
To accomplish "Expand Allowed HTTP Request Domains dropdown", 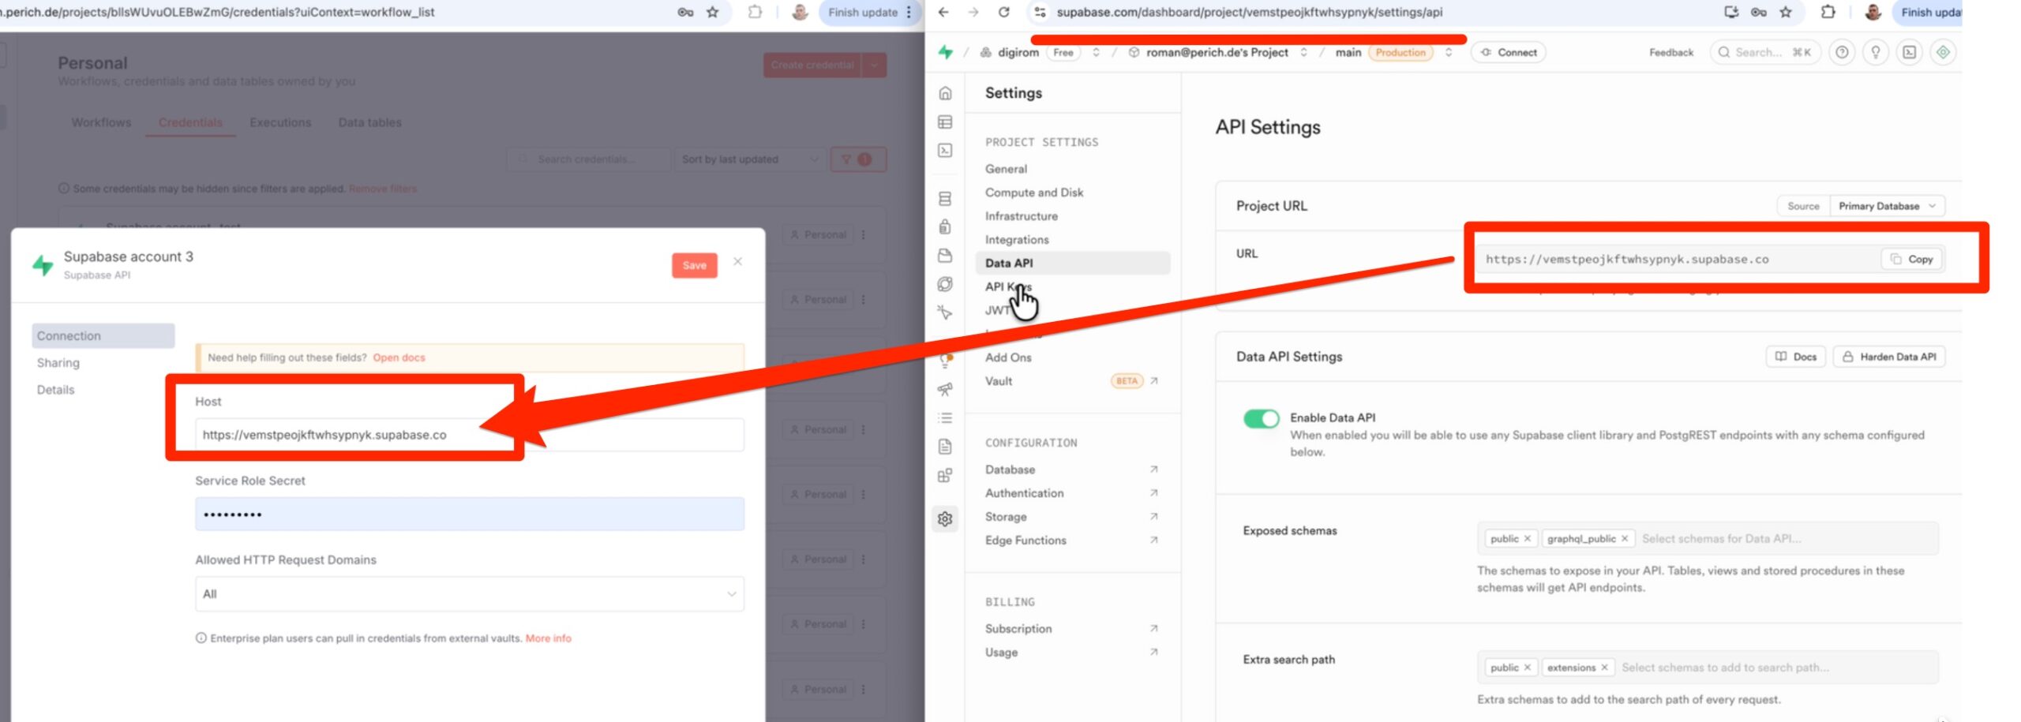I will coord(469,594).
